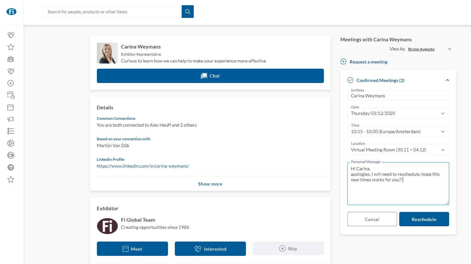Click the Common Connections label
Image resolution: width=471 pixels, height=264 pixels.
click(116, 118)
